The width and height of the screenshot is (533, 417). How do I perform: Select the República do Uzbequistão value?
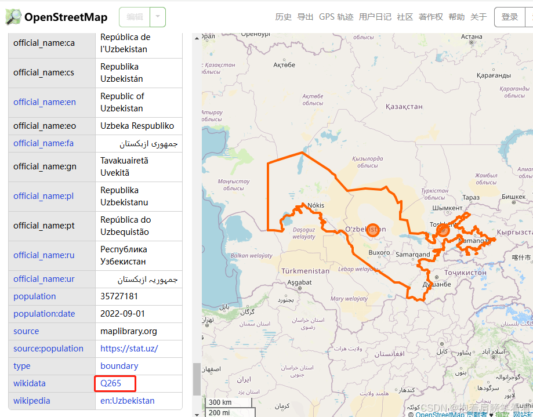point(125,226)
